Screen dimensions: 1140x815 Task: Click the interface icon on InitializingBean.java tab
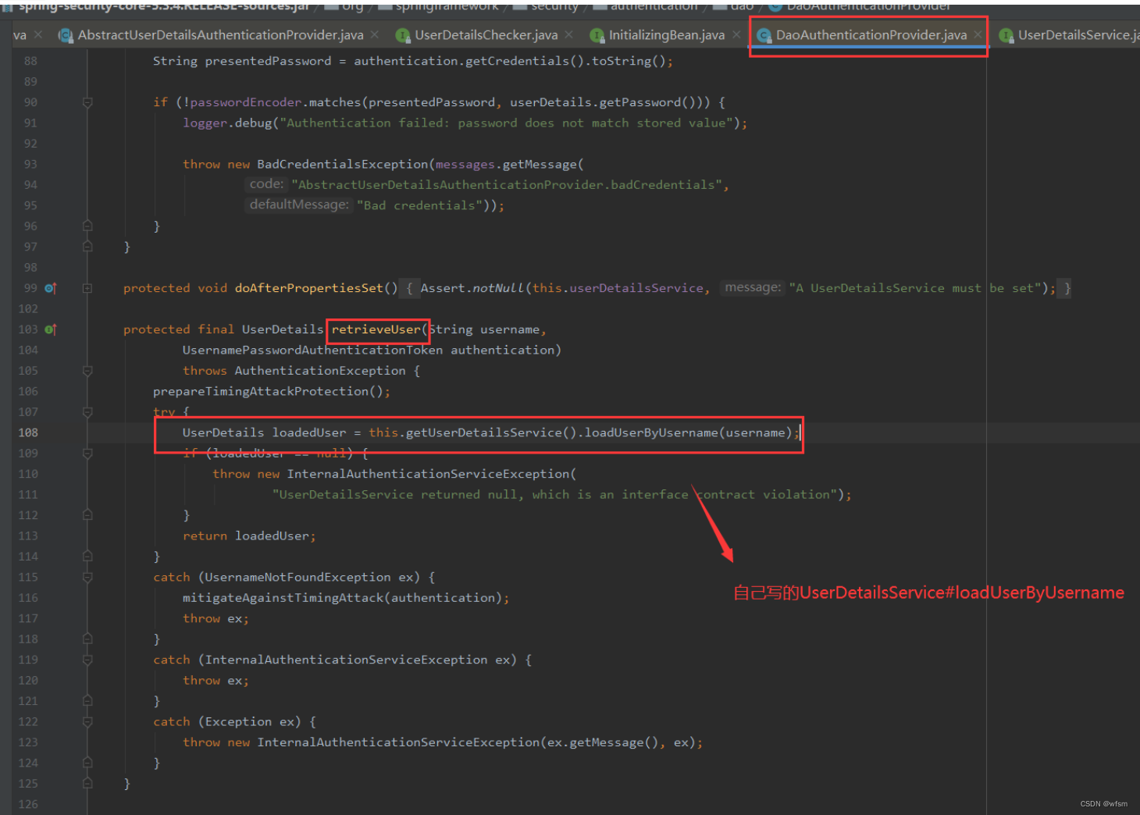point(597,35)
